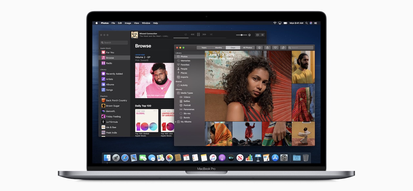Open the Edit menu in menu bar

tap(120, 23)
